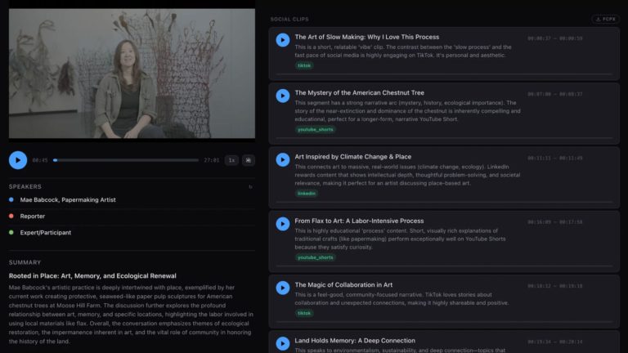628x353 pixels.
Task: Click the SOCIAL CLIPS section heading
Action: pos(289,20)
